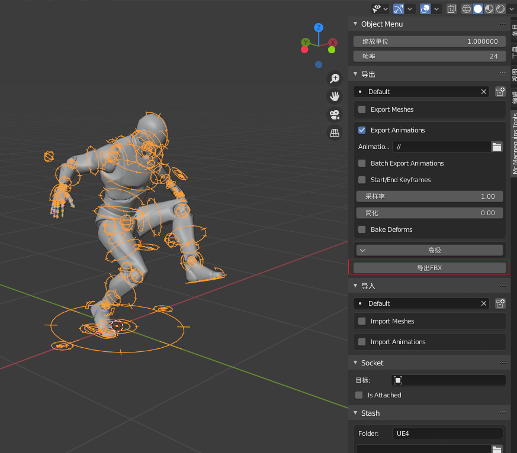The height and width of the screenshot is (453, 517).
Task: Open the Mr Mannequins Tools sidebar tab
Action: (x=514, y=144)
